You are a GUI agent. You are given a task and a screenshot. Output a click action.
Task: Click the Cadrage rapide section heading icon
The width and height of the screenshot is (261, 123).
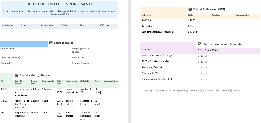[51, 43]
